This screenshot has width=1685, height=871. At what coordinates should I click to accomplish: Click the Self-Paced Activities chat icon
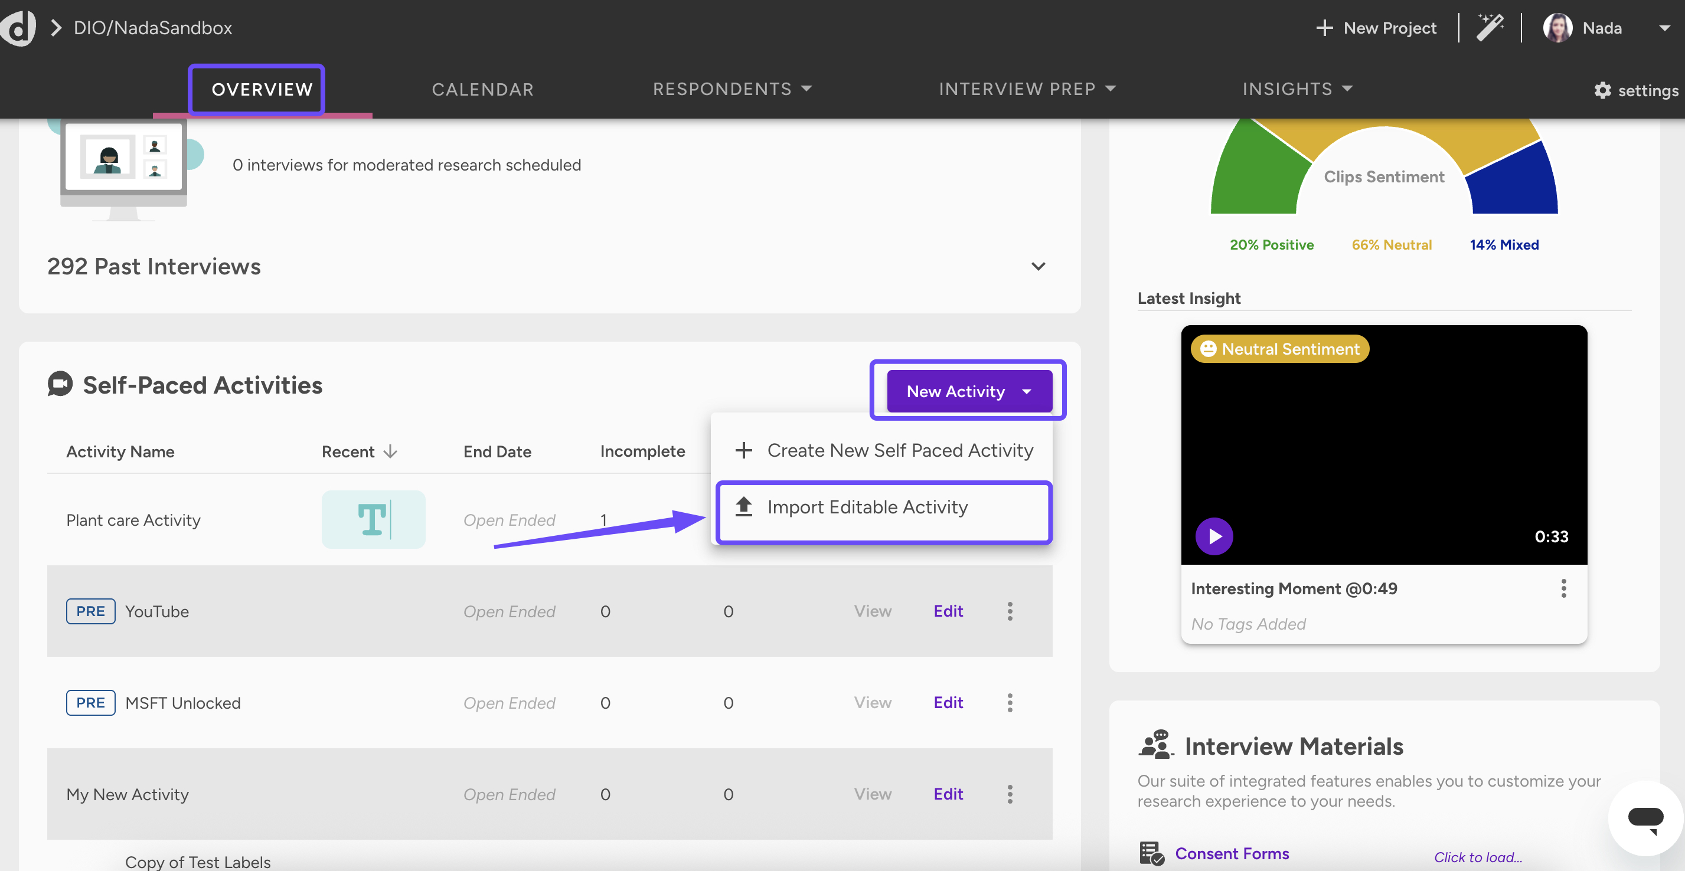click(60, 385)
